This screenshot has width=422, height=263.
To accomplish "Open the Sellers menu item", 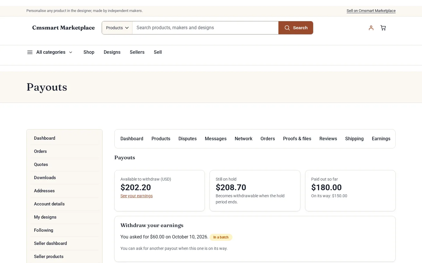I will point(137,52).
